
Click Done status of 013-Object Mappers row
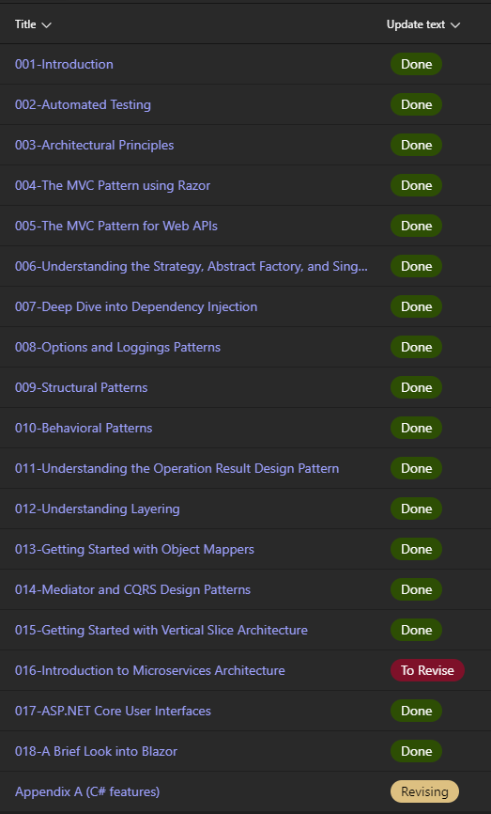(416, 549)
